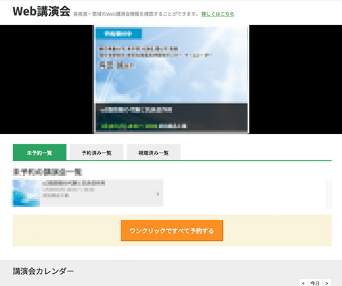Click the 講演会カレンダー heading
The height and width of the screenshot is (286, 342).
tap(43, 271)
